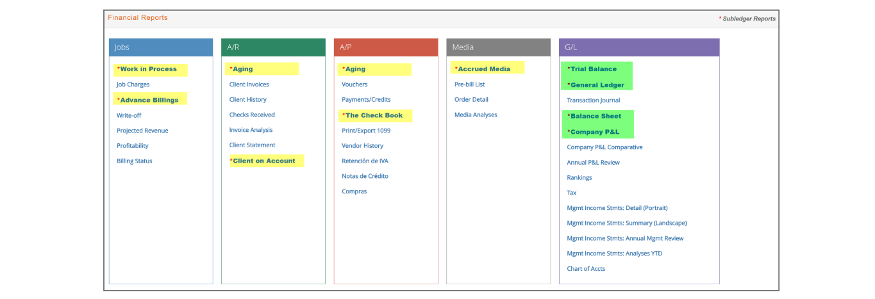Open the Invoice Analysis report
Image resolution: width=875 pixels, height=299 pixels.
pyautogui.click(x=251, y=130)
